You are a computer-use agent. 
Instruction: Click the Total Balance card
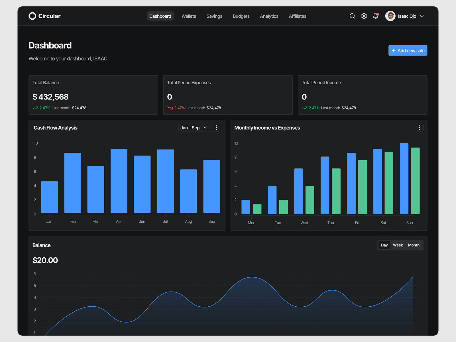click(93, 95)
